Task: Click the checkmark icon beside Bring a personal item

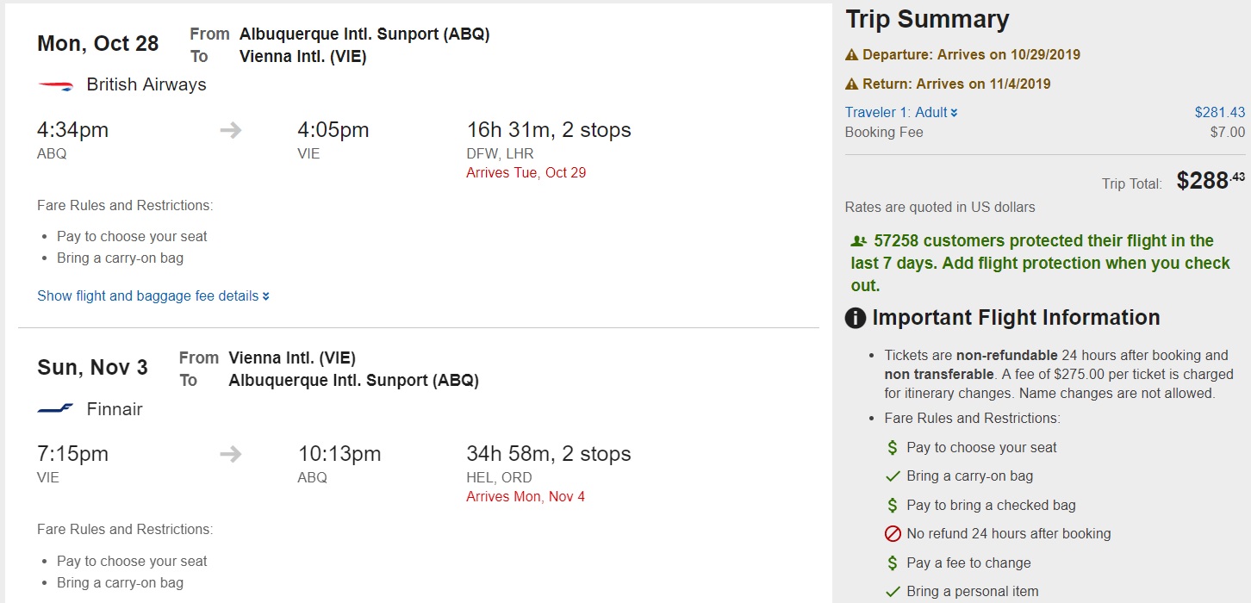Action: (893, 592)
